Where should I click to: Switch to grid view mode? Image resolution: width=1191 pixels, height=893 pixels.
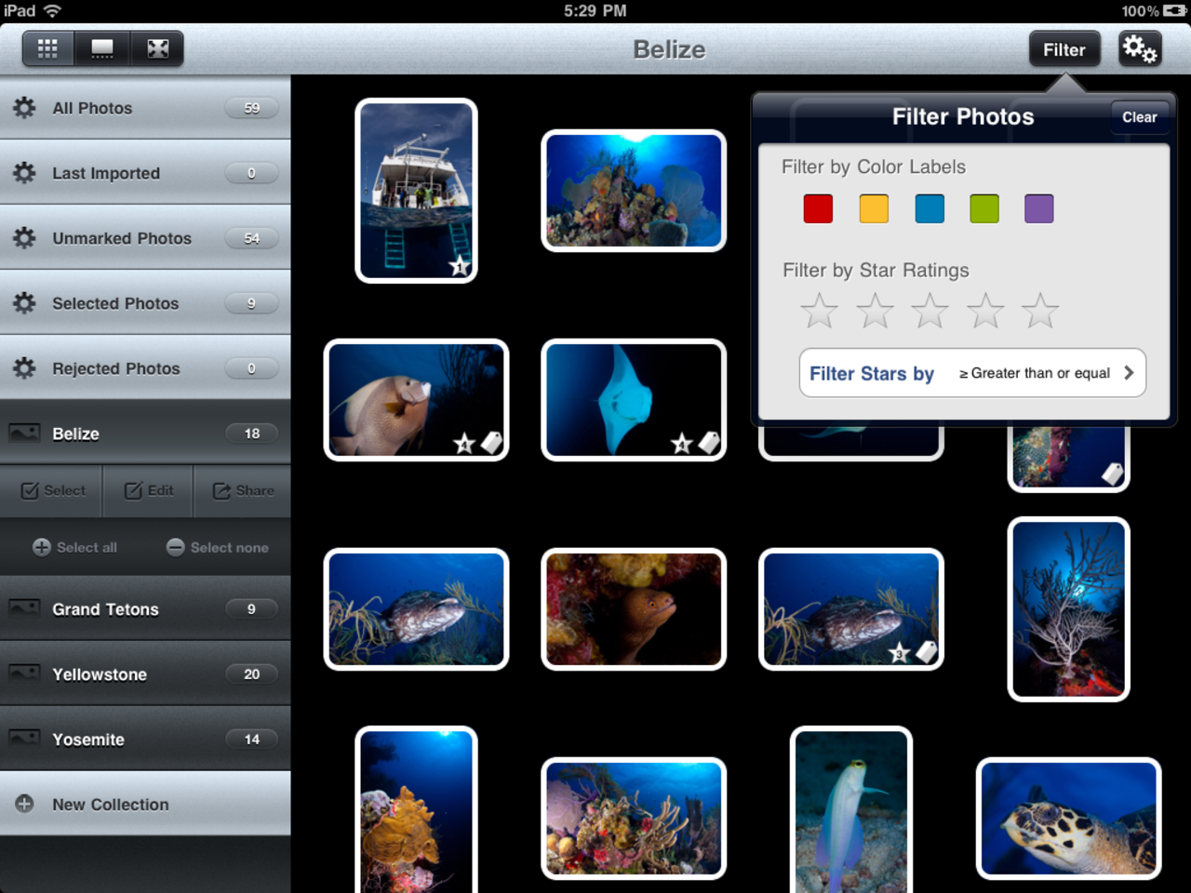tap(47, 49)
